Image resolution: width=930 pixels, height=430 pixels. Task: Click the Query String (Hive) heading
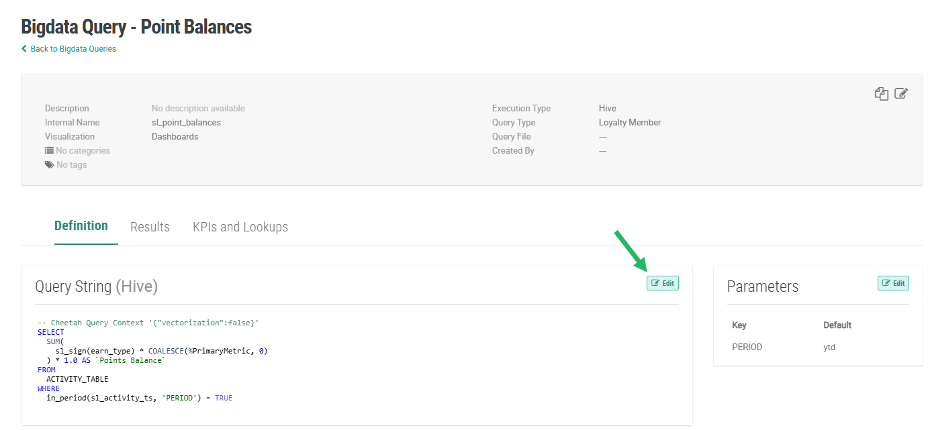pos(96,286)
